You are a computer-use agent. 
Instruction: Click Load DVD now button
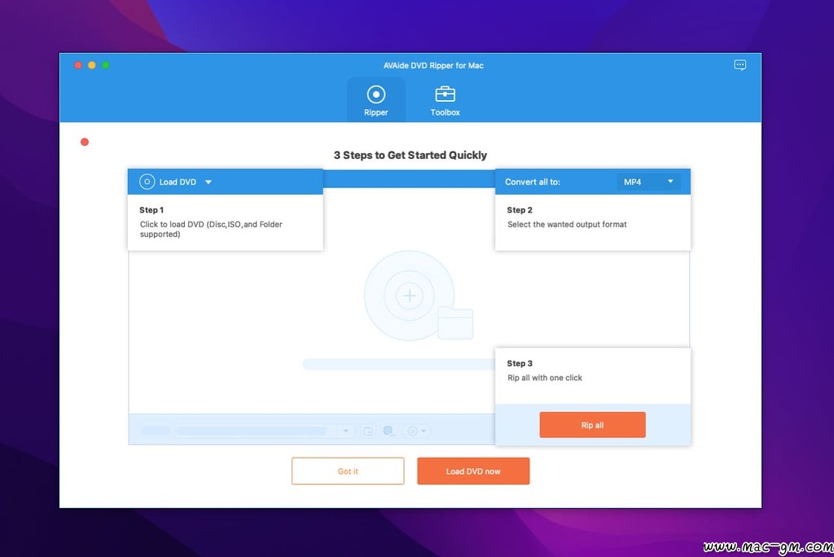click(473, 471)
